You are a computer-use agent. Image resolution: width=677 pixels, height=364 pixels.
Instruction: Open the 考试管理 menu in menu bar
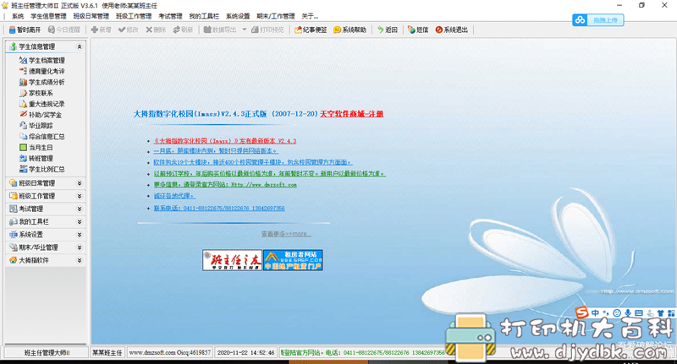[171, 16]
